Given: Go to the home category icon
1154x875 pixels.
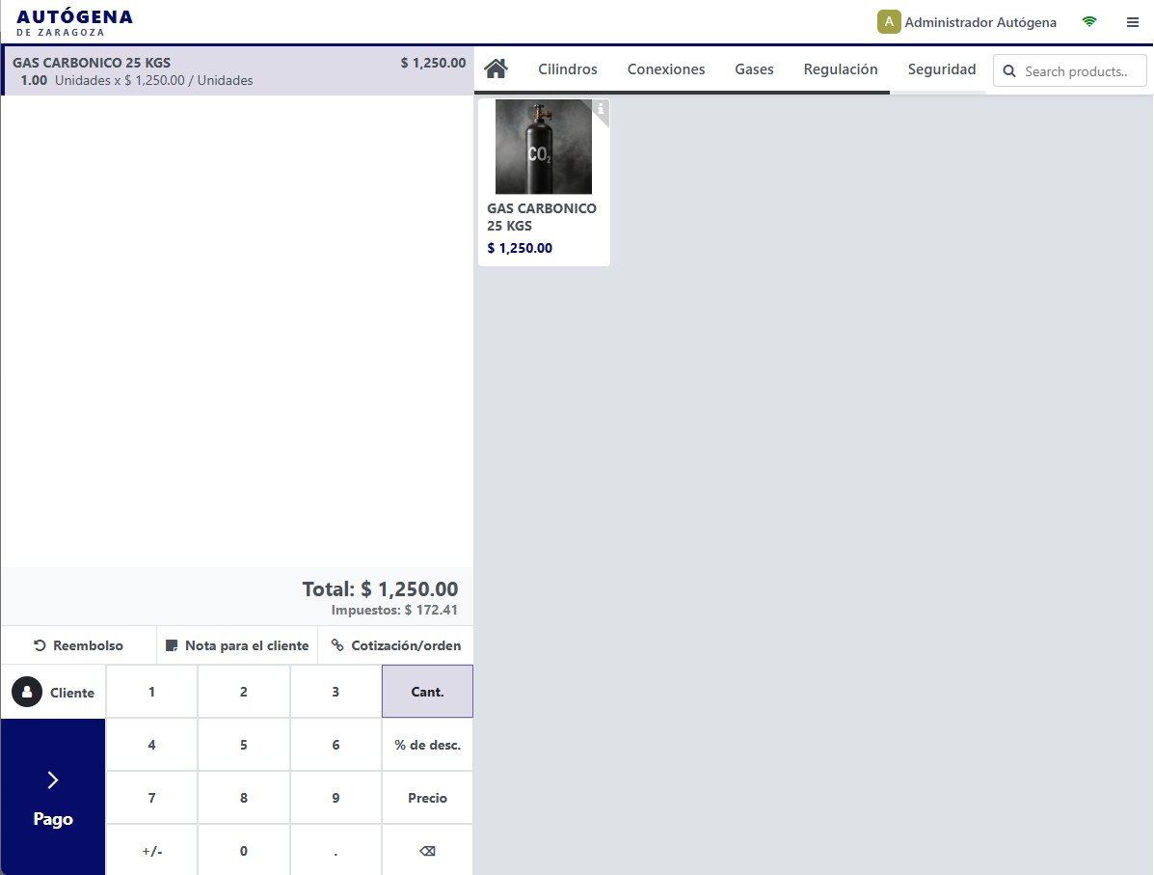Looking at the screenshot, I should [x=496, y=69].
